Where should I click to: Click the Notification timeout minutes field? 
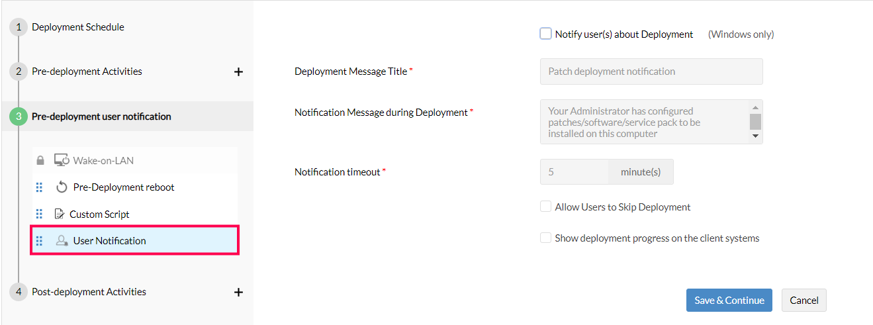[574, 172]
